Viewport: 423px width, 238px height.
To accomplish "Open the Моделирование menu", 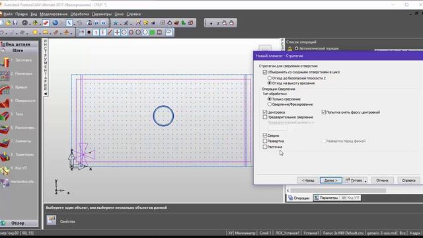I will pos(54,14).
